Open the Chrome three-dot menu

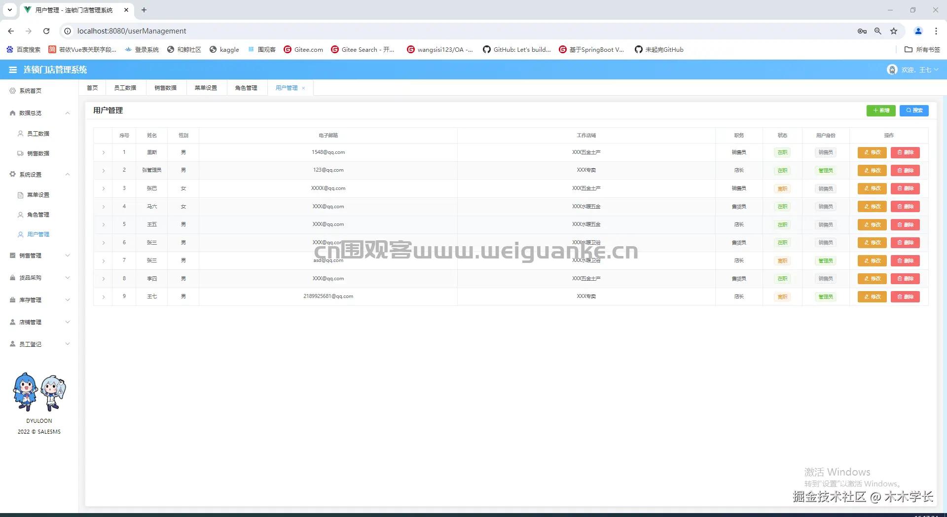click(x=936, y=31)
